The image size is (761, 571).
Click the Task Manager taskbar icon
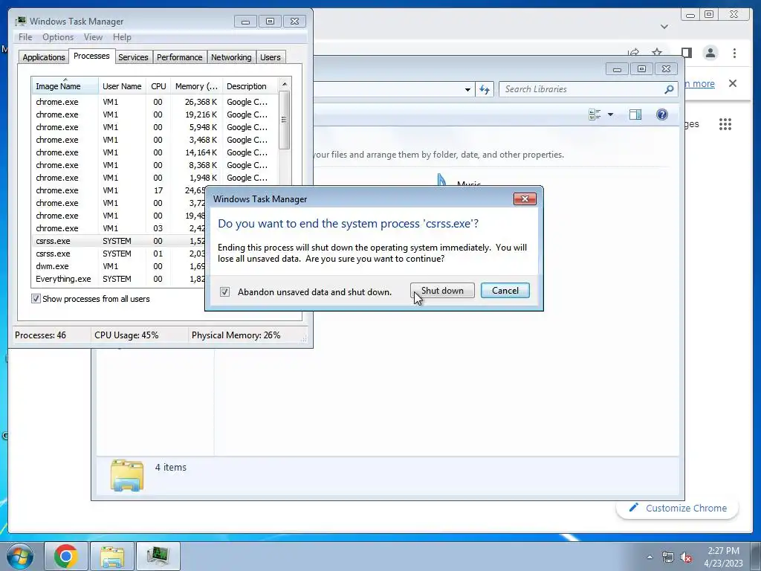pos(158,556)
